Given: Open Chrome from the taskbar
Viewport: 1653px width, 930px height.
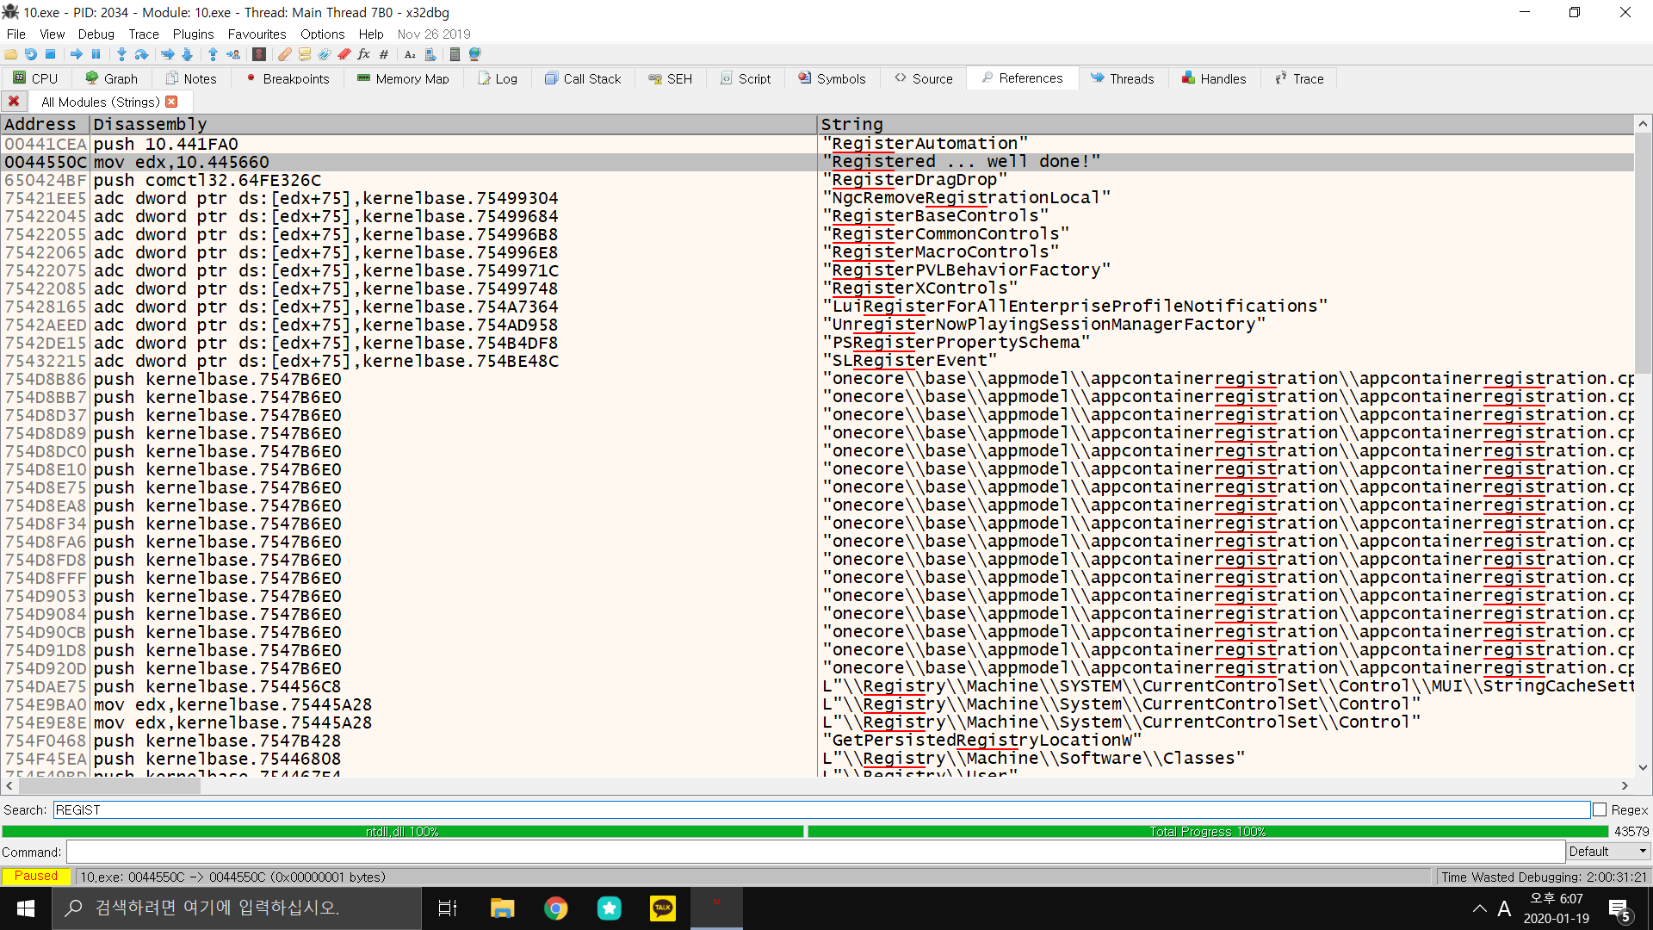Looking at the screenshot, I should click(x=556, y=908).
